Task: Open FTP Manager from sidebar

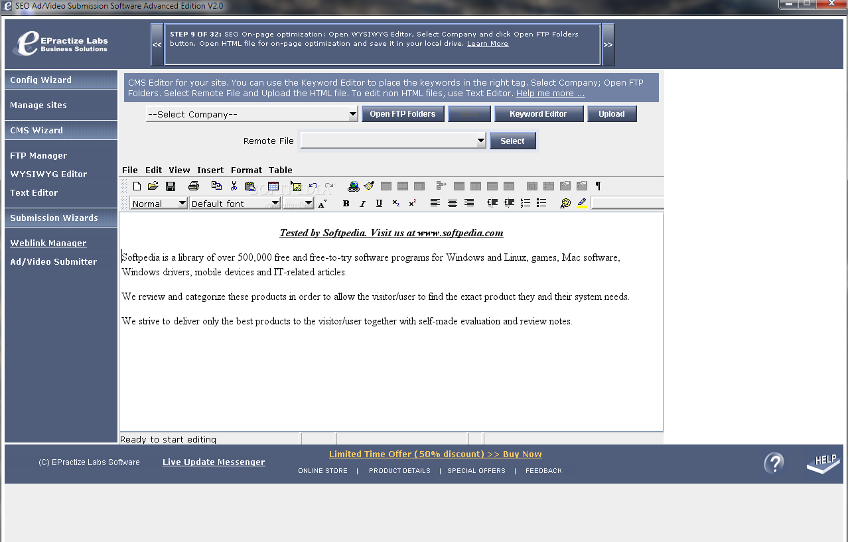Action: coord(38,155)
